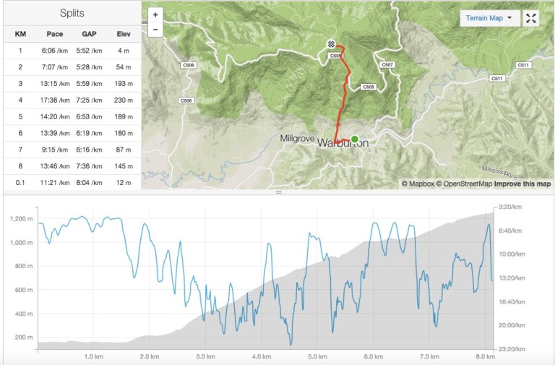Enter fullscreen map view
Screen dimensions: 555x365
click(x=531, y=19)
